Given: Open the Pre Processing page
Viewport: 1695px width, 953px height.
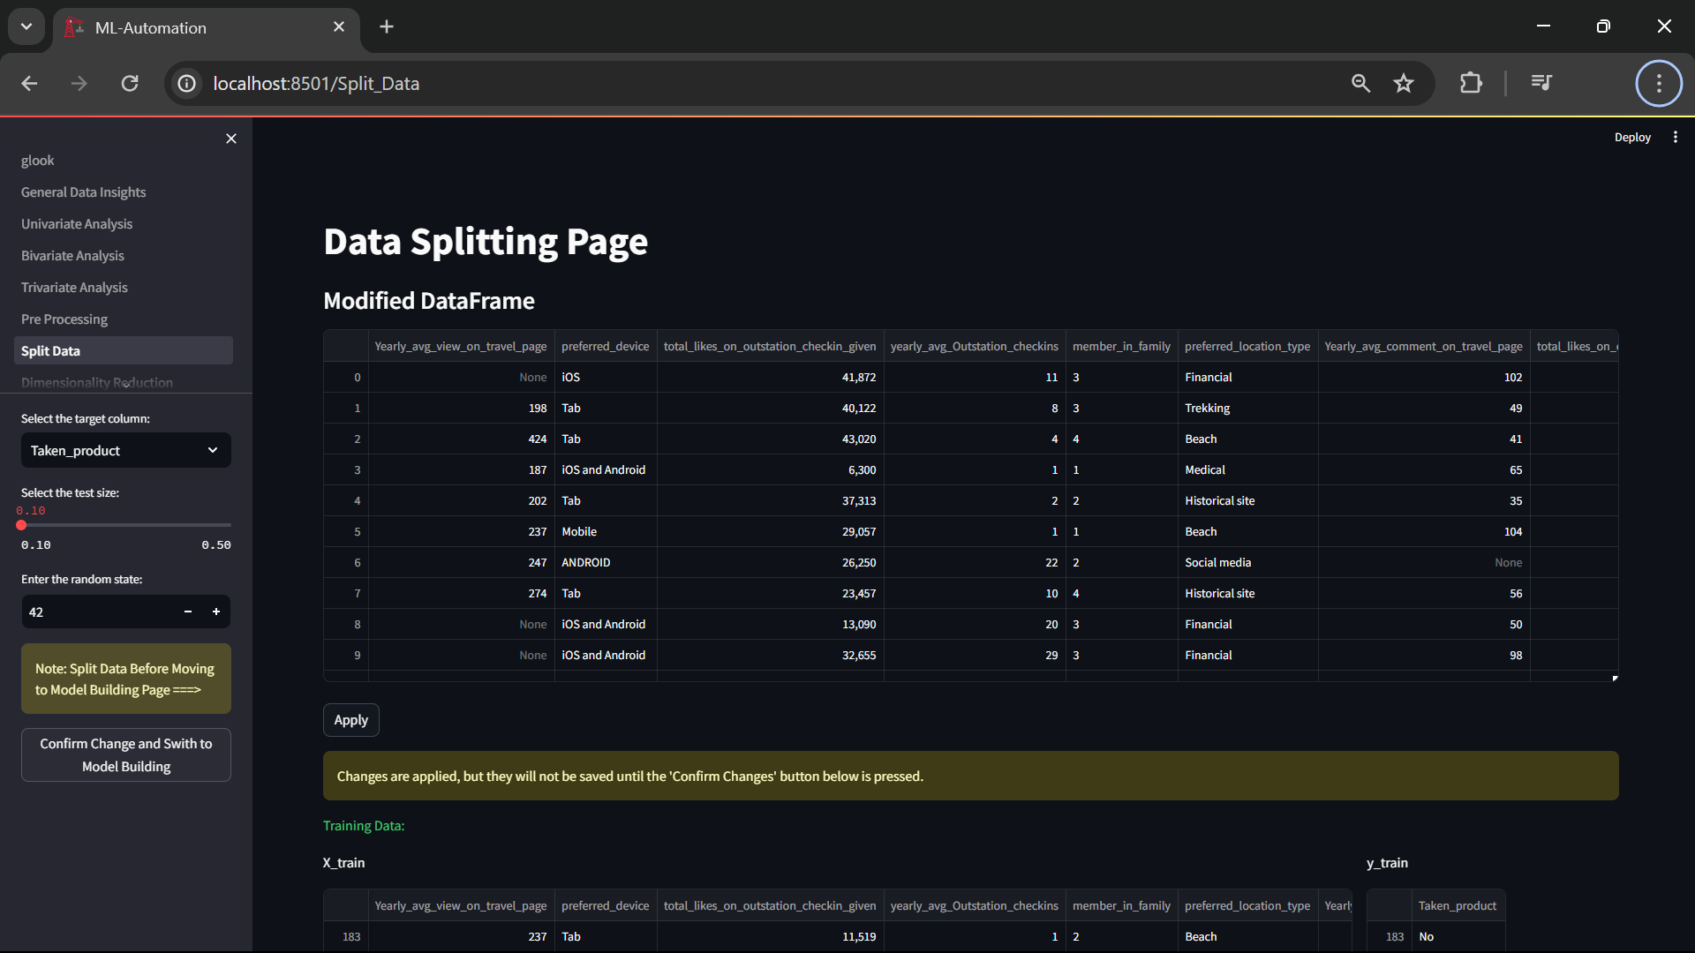Looking at the screenshot, I should [64, 319].
